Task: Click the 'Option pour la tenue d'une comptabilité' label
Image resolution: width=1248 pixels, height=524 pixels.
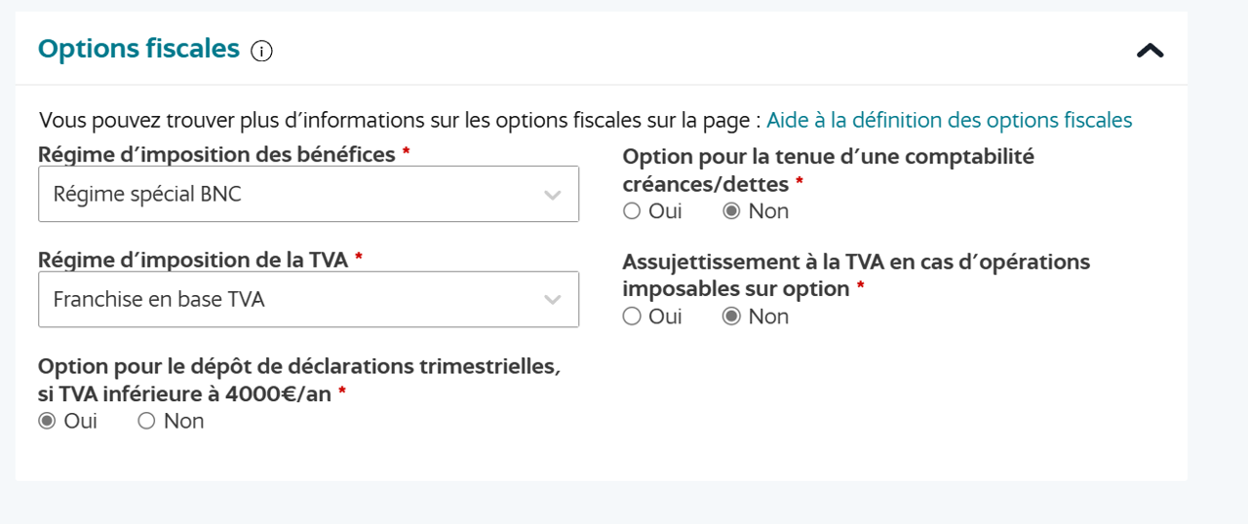Action: (828, 157)
